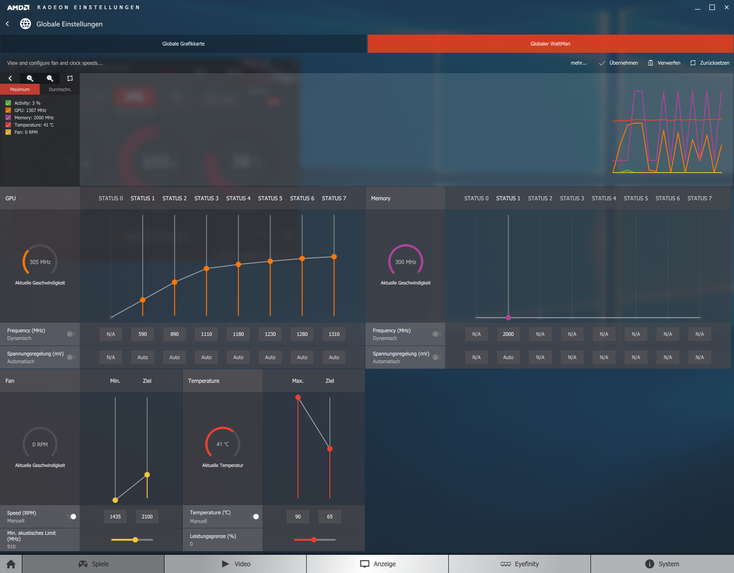Viewport: 734px width, 573px height.
Task: Switch to Globale Grafikkarte tab
Action: [x=183, y=44]
